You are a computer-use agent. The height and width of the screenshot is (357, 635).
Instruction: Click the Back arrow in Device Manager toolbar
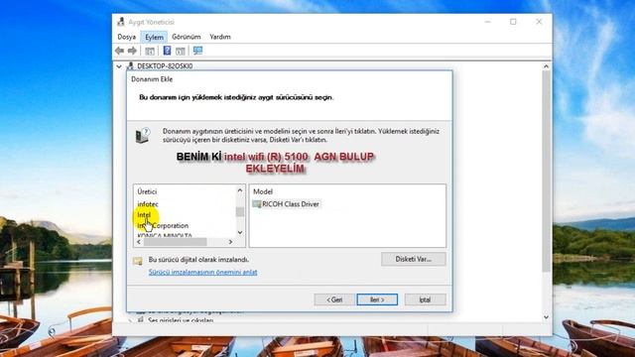119,51
